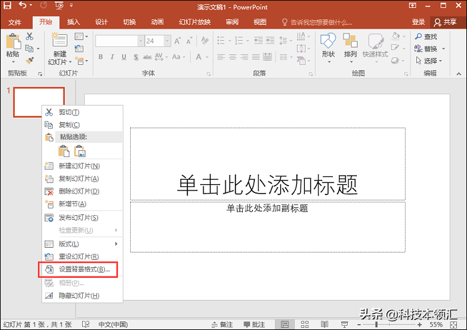The height and width of the screenshot is (330, 467).
Task: Click zoom out minus button
Action: 359,325
